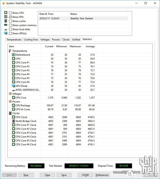Maximize the AIDA64 window
Viewport: 160px width, 179px height.
click(x=146, y=3)
